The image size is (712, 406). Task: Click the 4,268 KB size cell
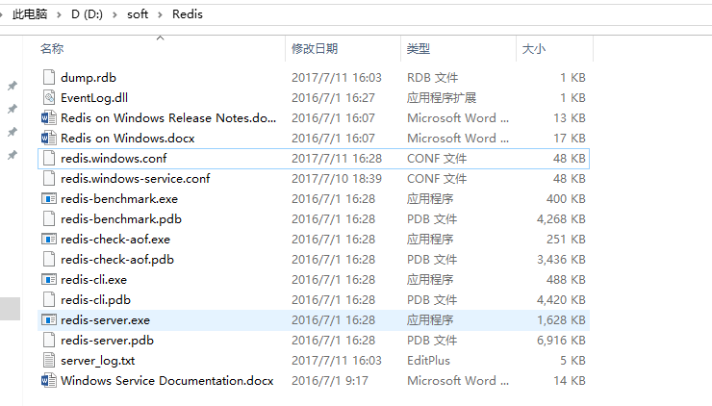(561, 219)
